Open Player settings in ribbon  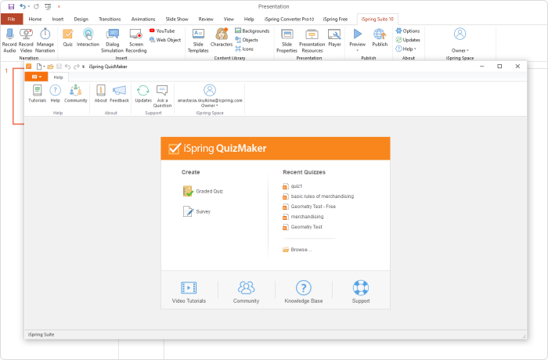[334, 38]
